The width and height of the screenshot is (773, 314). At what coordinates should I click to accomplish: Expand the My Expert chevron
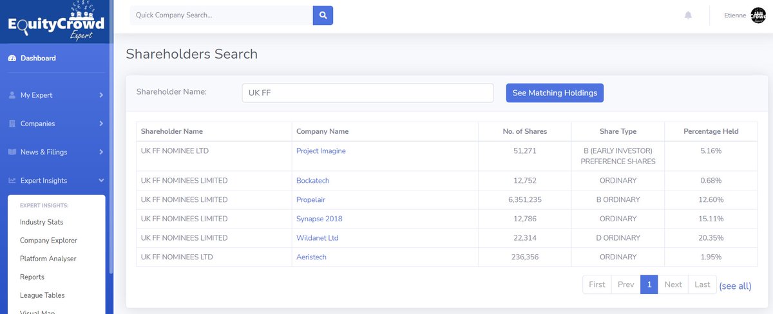tap(101, 95)
